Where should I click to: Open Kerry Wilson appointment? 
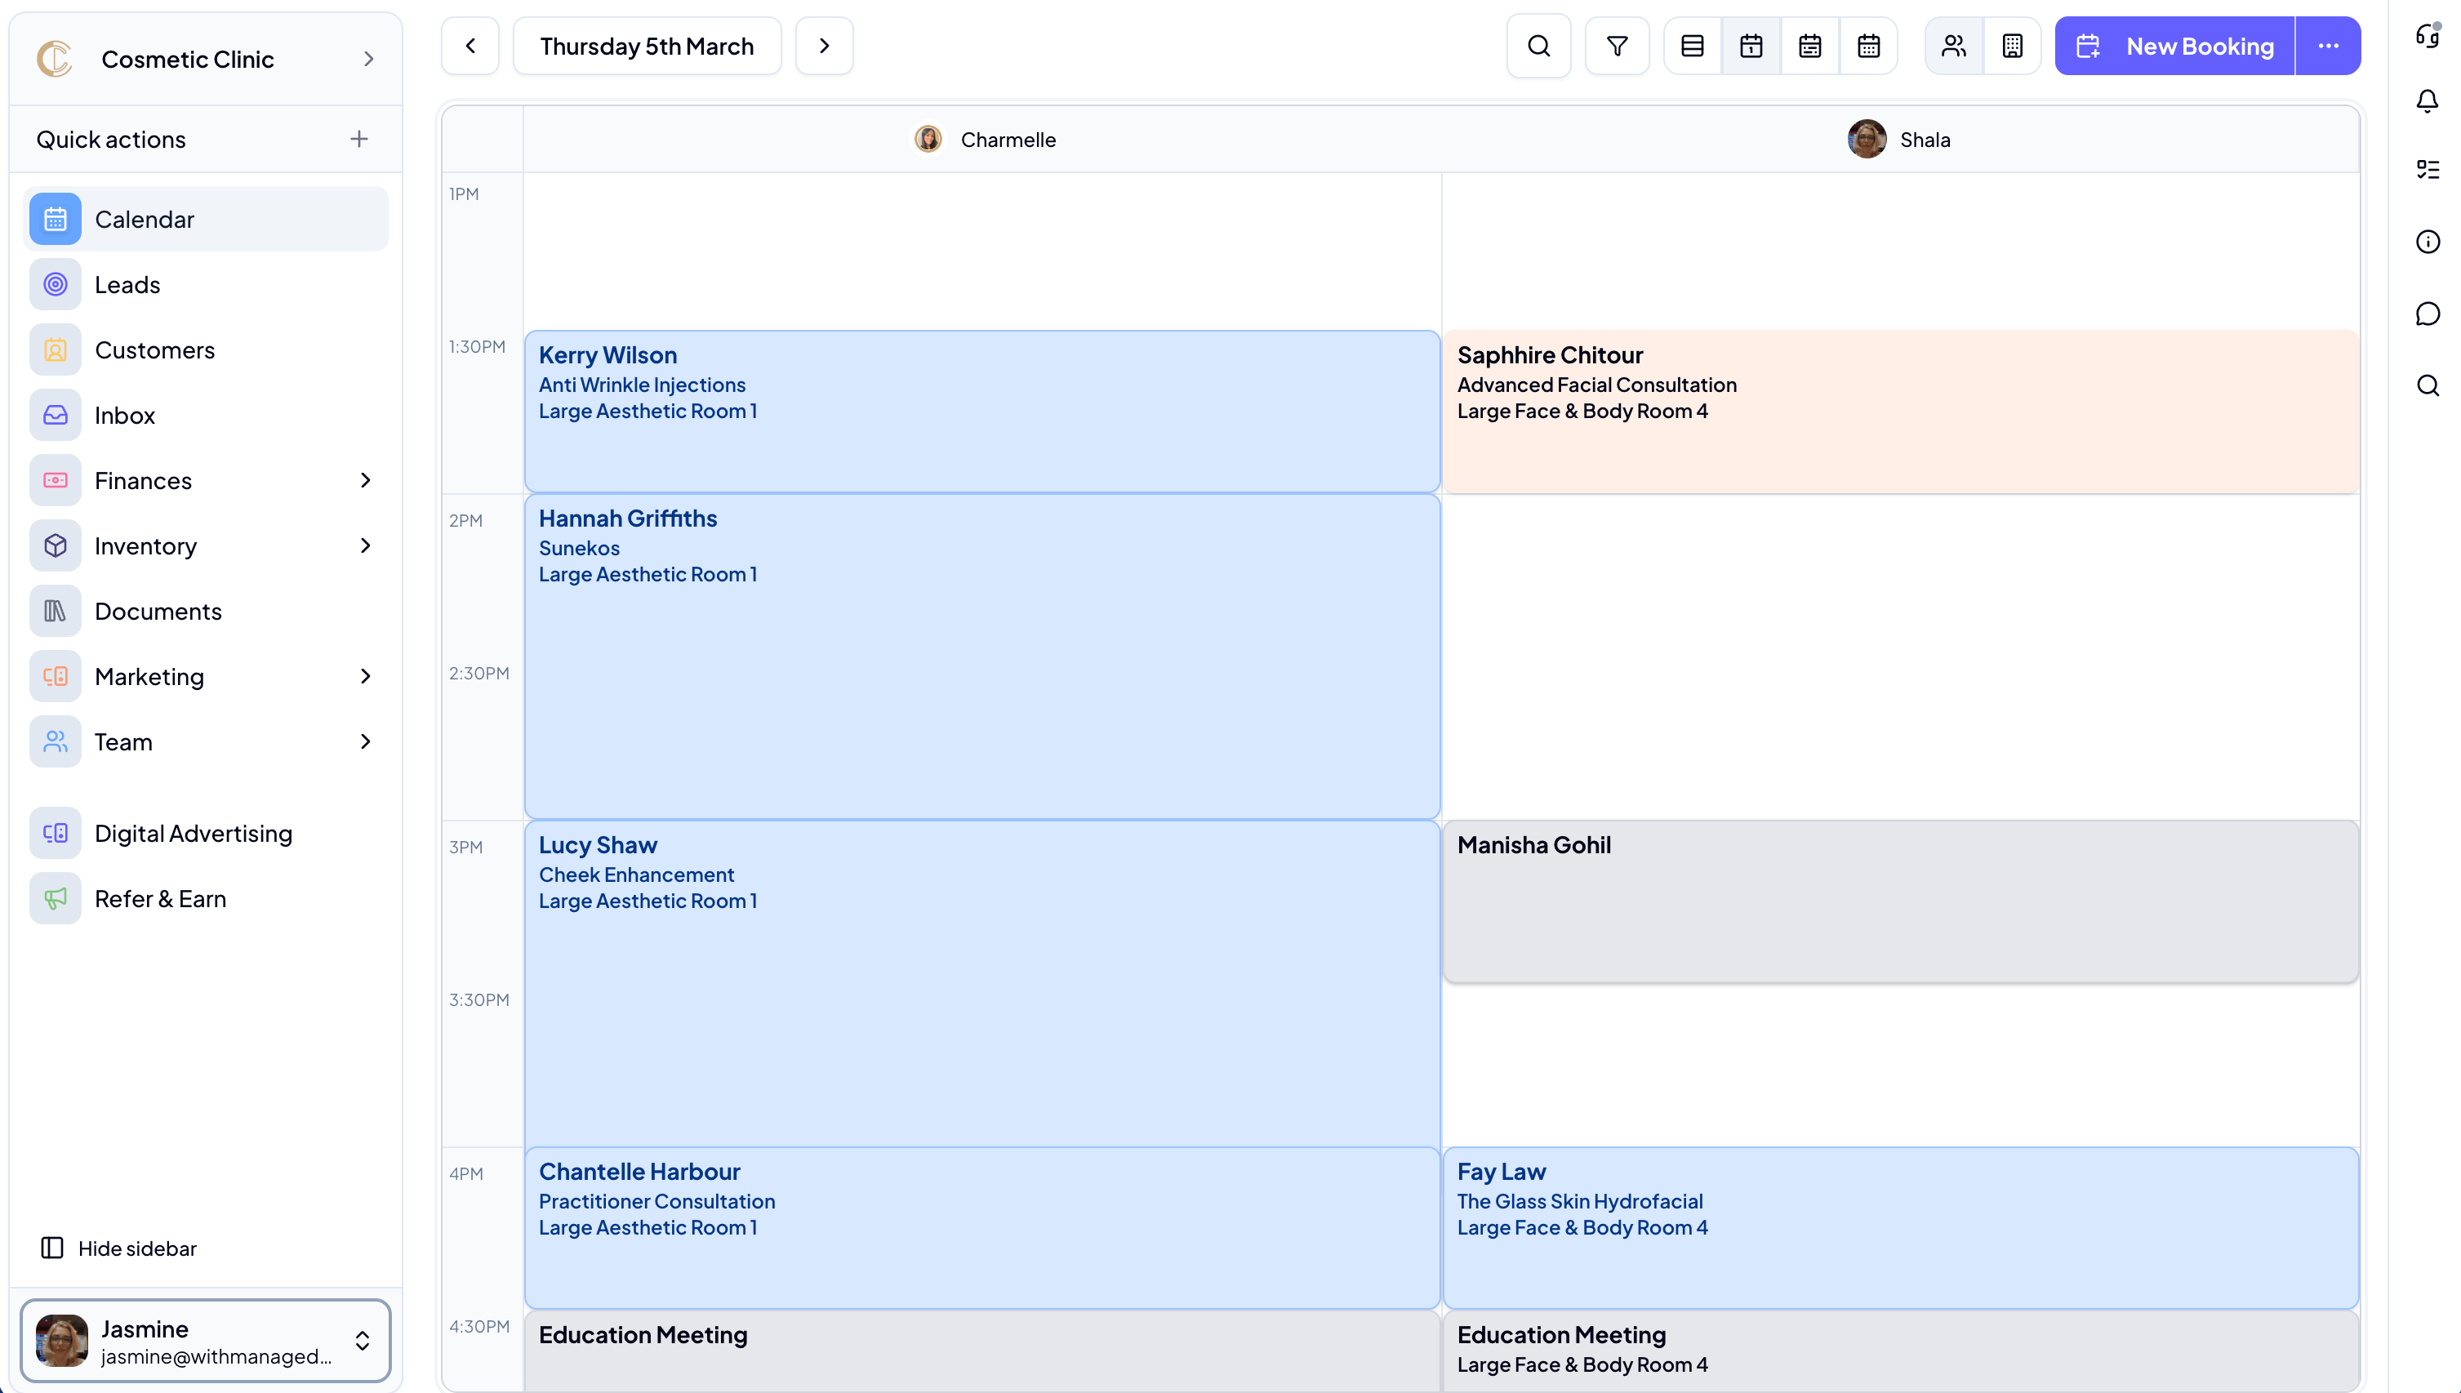click(x=982, y=412)
